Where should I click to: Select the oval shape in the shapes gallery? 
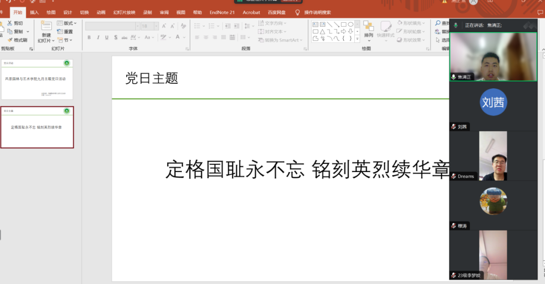pyautogui.click(x=350, y=24)
